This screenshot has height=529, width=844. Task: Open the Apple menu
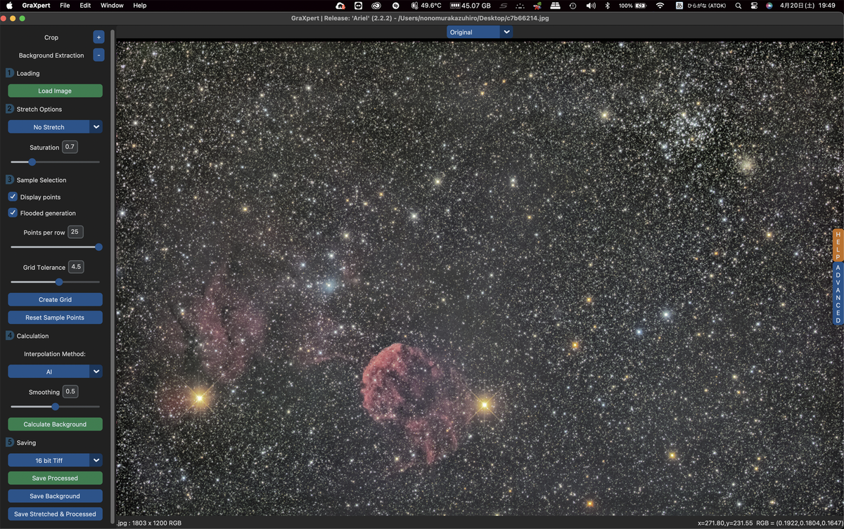10,6
